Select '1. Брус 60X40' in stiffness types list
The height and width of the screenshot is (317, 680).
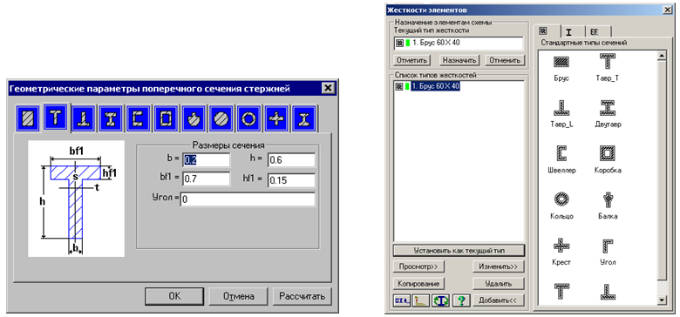coord(435,86)
